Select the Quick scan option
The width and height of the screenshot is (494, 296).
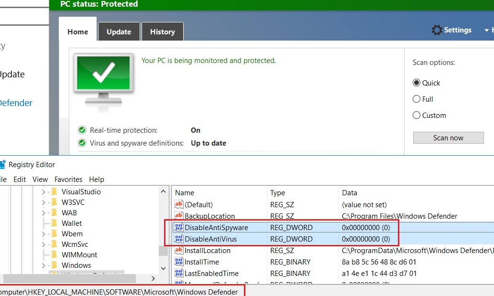[417, 83]
